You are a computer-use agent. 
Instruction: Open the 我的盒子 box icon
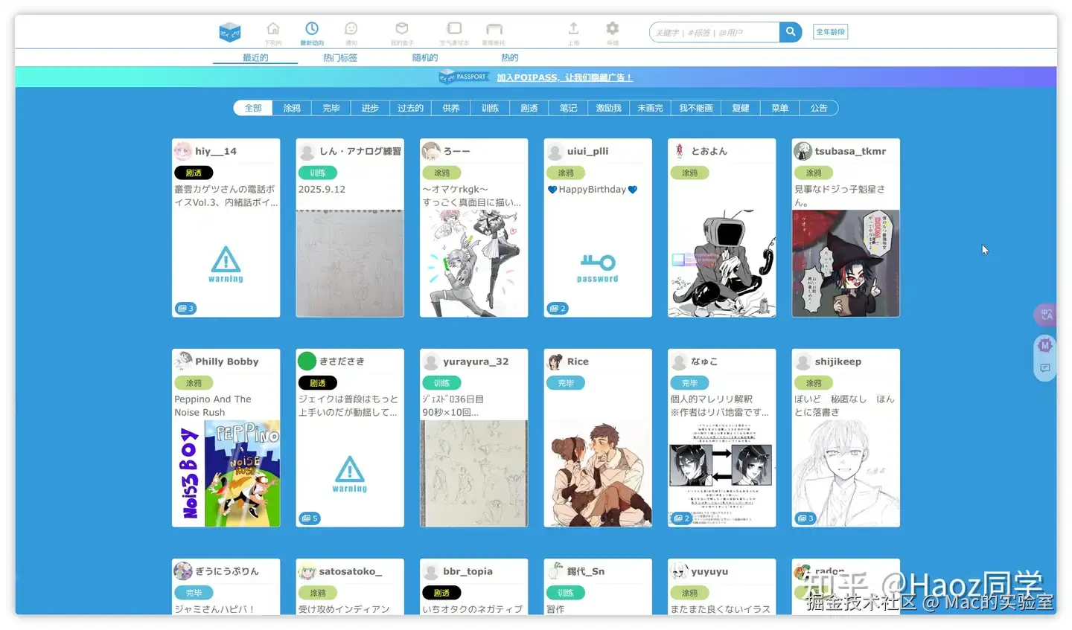[x=402, y=28]
